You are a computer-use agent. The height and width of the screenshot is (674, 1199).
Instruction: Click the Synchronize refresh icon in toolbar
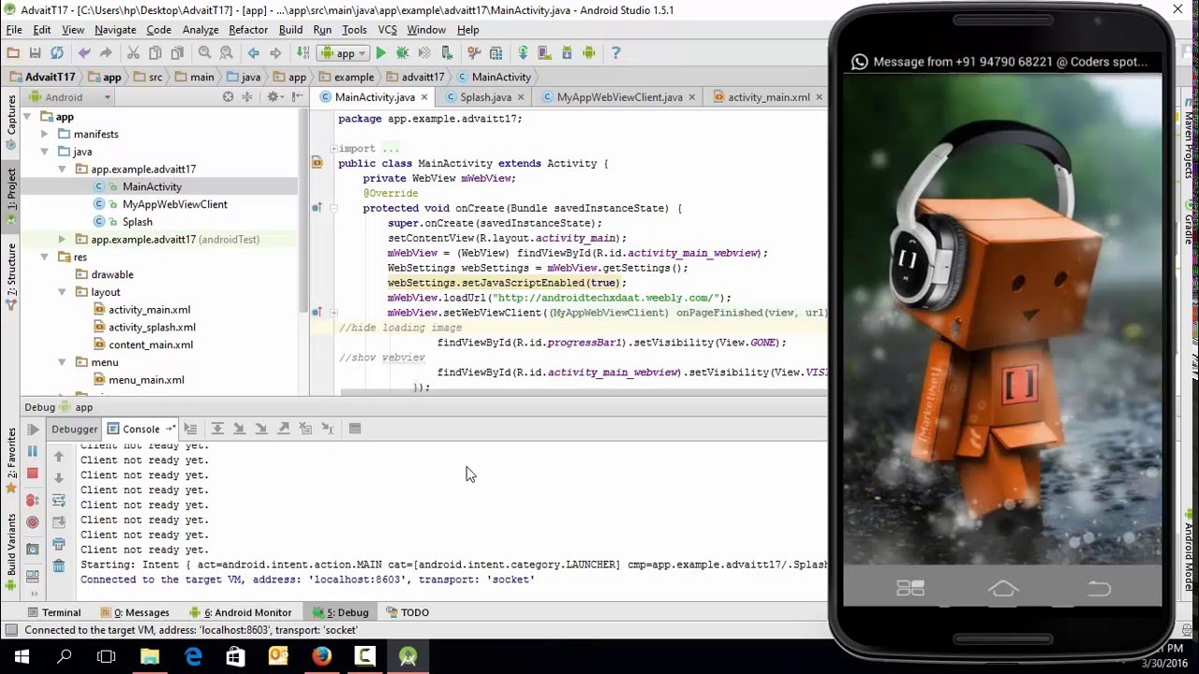57,53
